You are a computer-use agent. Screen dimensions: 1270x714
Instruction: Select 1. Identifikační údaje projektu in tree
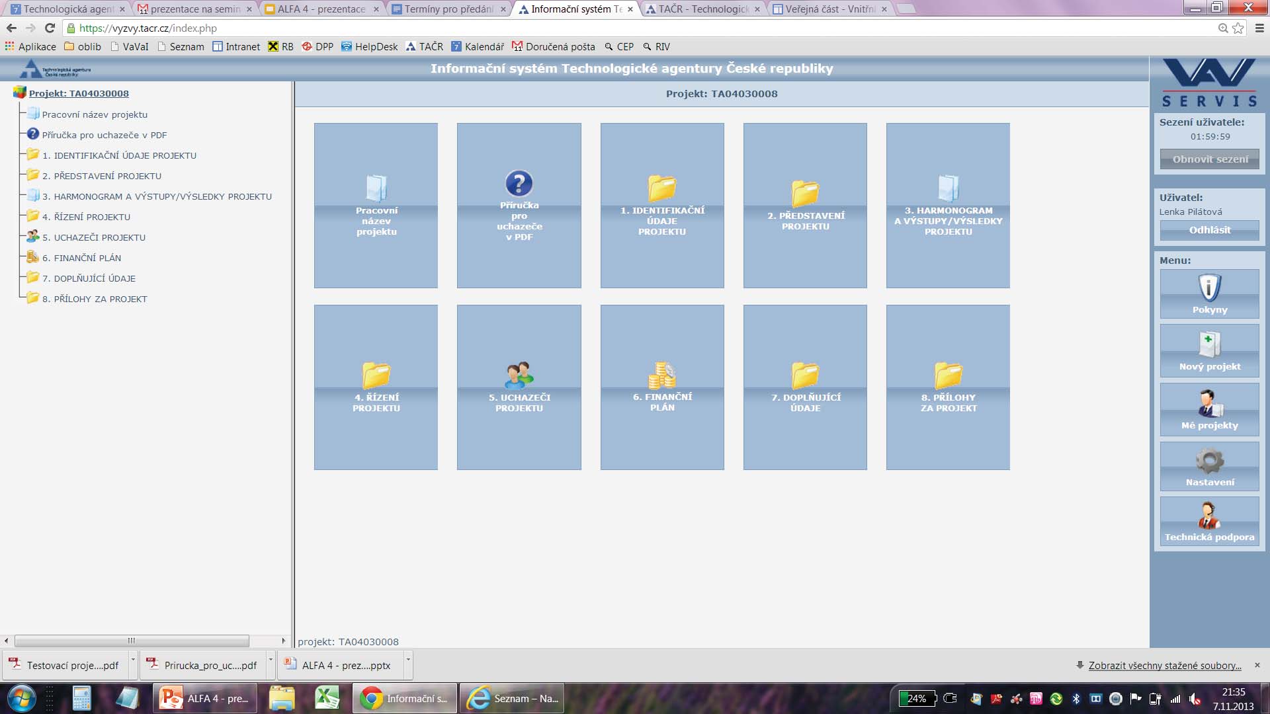[119, 155]
